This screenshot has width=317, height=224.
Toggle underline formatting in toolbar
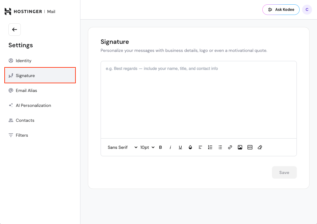coord(180,147)
